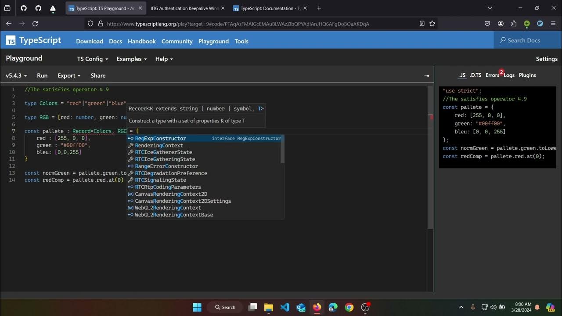The image size is (562, 316).
Task: Open the warning triangle pinned tab
Action: tap(53, 8)
